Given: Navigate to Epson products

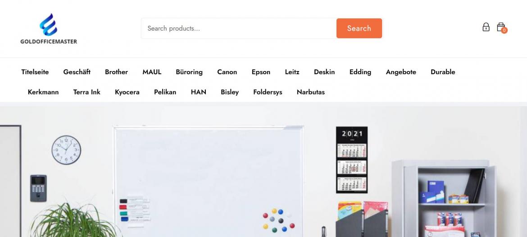Looking at the screenshot, I should (x=261, y=72).
